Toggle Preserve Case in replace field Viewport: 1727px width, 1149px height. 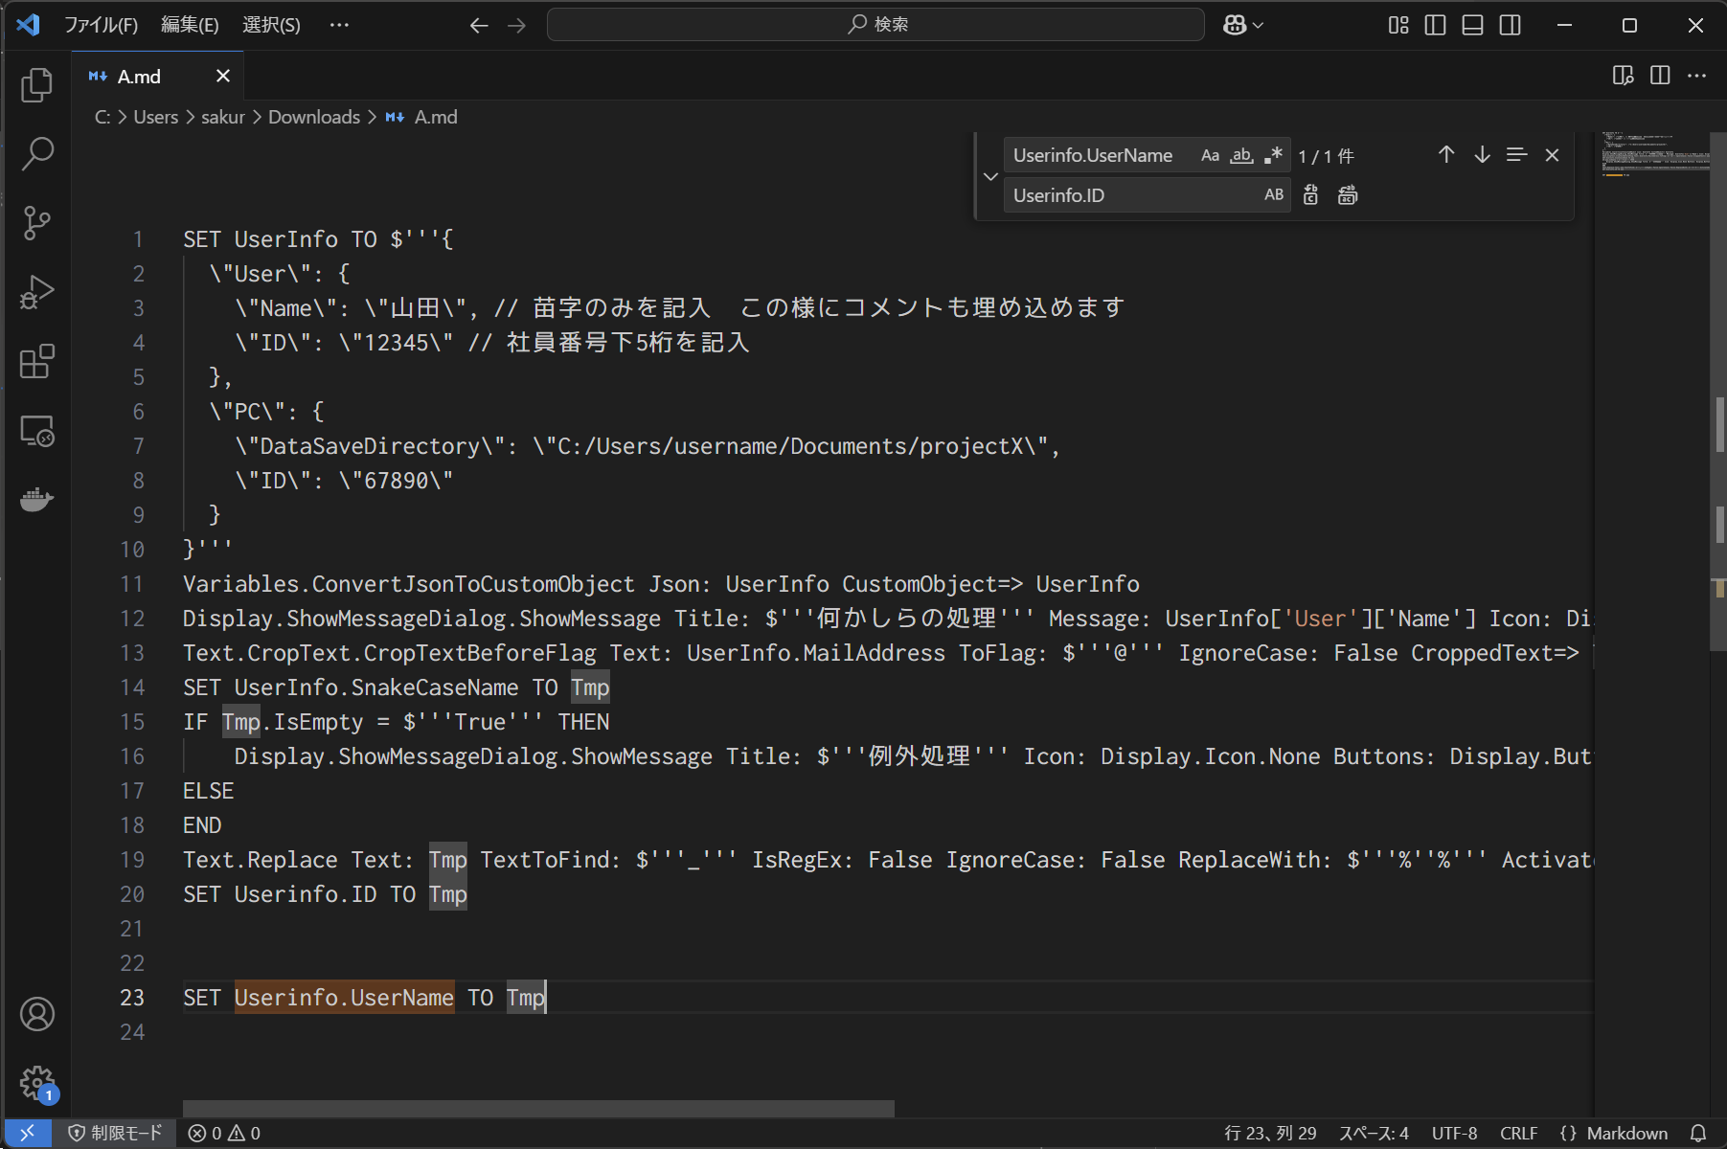coord(1274,195)
